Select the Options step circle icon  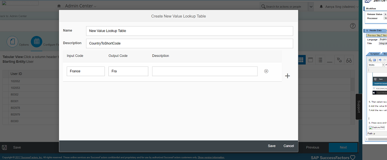pos(12,42)
